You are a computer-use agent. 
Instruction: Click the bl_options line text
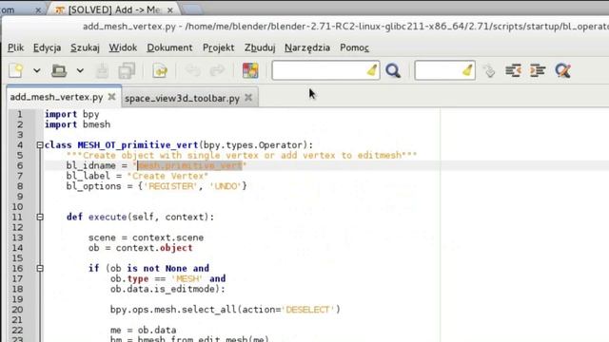click(156, 186)
